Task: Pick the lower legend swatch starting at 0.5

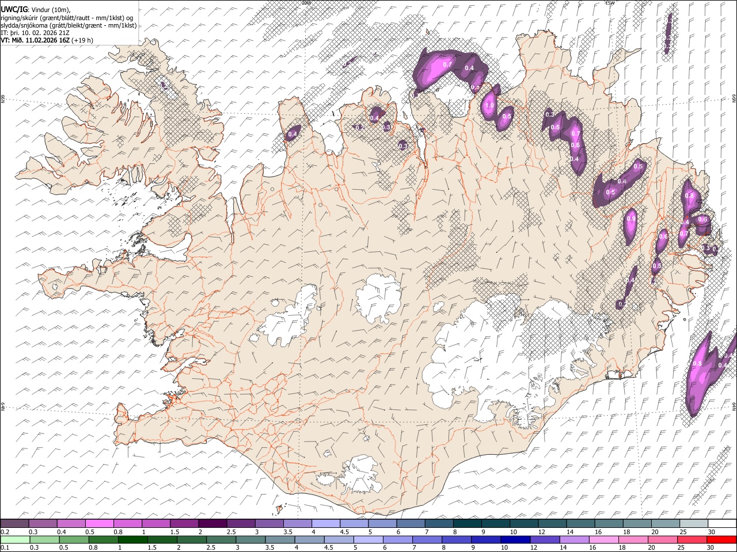Action: click(75, 539)
